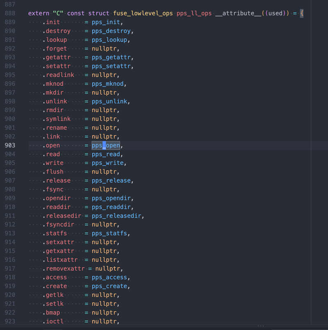Select the pps_open identifier

click(106, 145)
